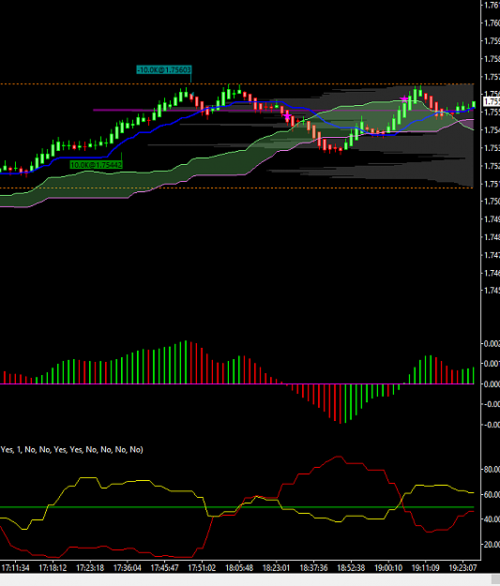Click indicator parameters text 'Yes, 1, No, No'

[x=71, y=450]
